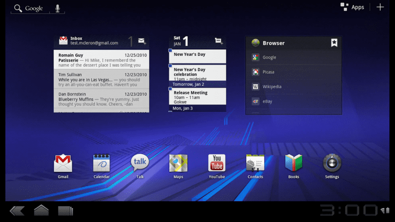Open the Books app

click(294, 164)
